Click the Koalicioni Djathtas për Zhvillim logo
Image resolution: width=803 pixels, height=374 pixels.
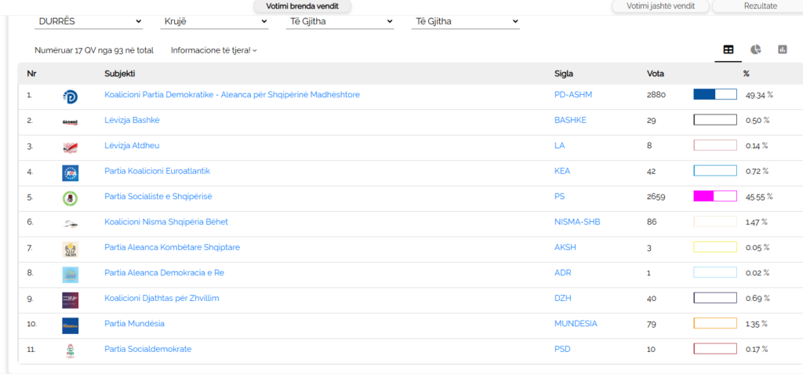pyautogui.click(x=70, y=300)
